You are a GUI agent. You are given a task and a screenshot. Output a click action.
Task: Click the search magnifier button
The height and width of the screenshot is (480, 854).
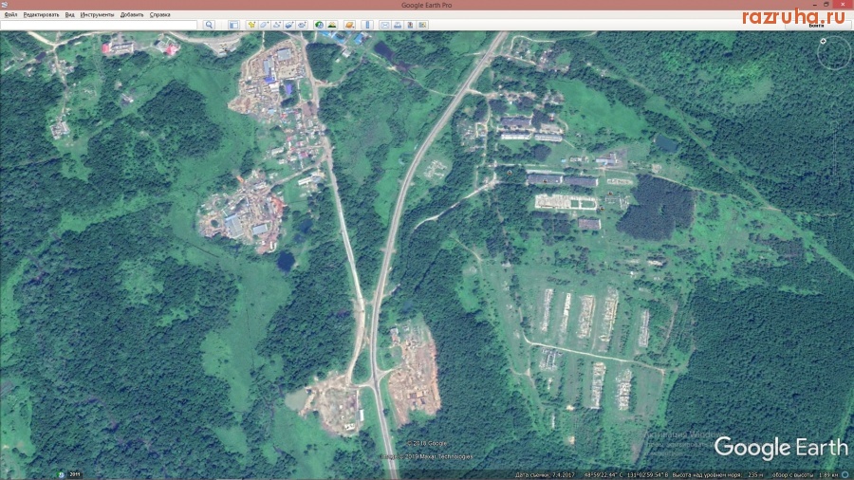(x=209, y=25)
